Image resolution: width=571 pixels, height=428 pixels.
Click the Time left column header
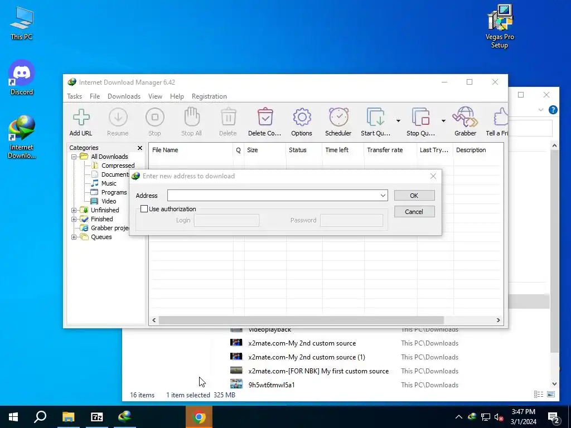point(343,150)
